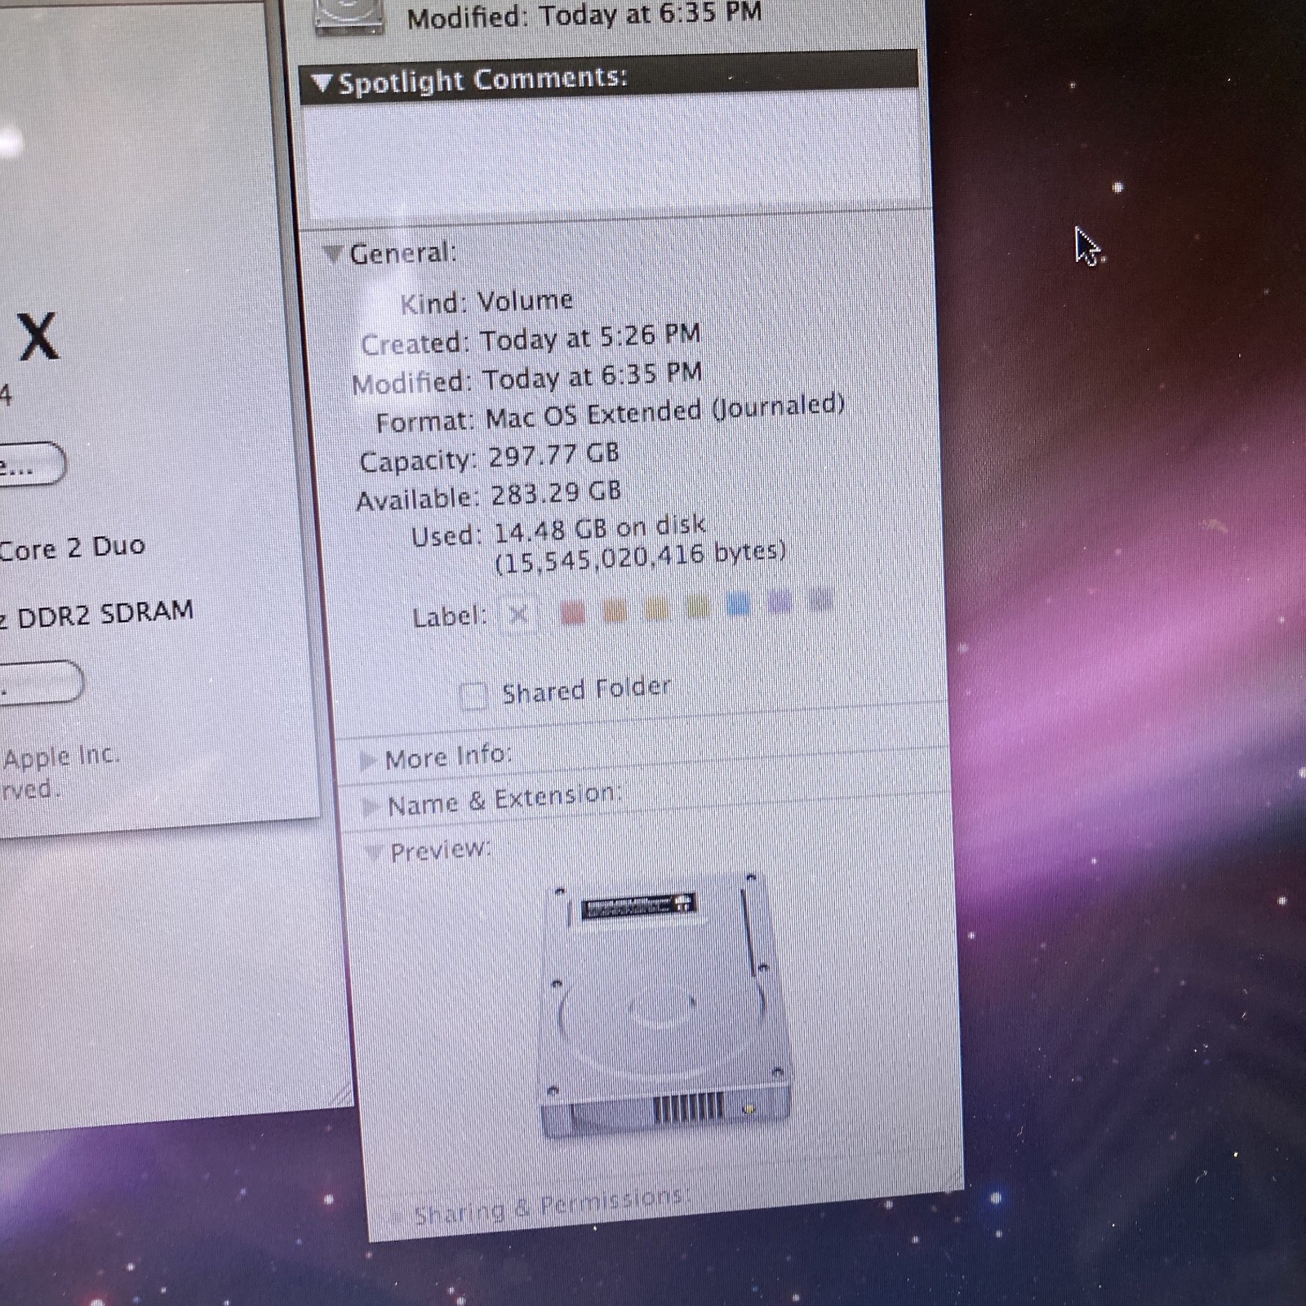
Task: Apply the yellow label color
Action: (x=656, y=608)
